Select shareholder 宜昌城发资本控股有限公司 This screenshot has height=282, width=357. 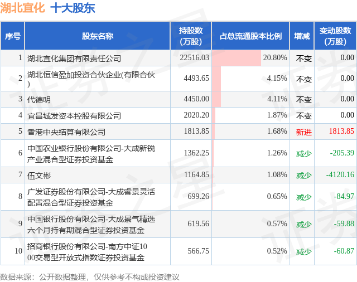pos(74,116)
